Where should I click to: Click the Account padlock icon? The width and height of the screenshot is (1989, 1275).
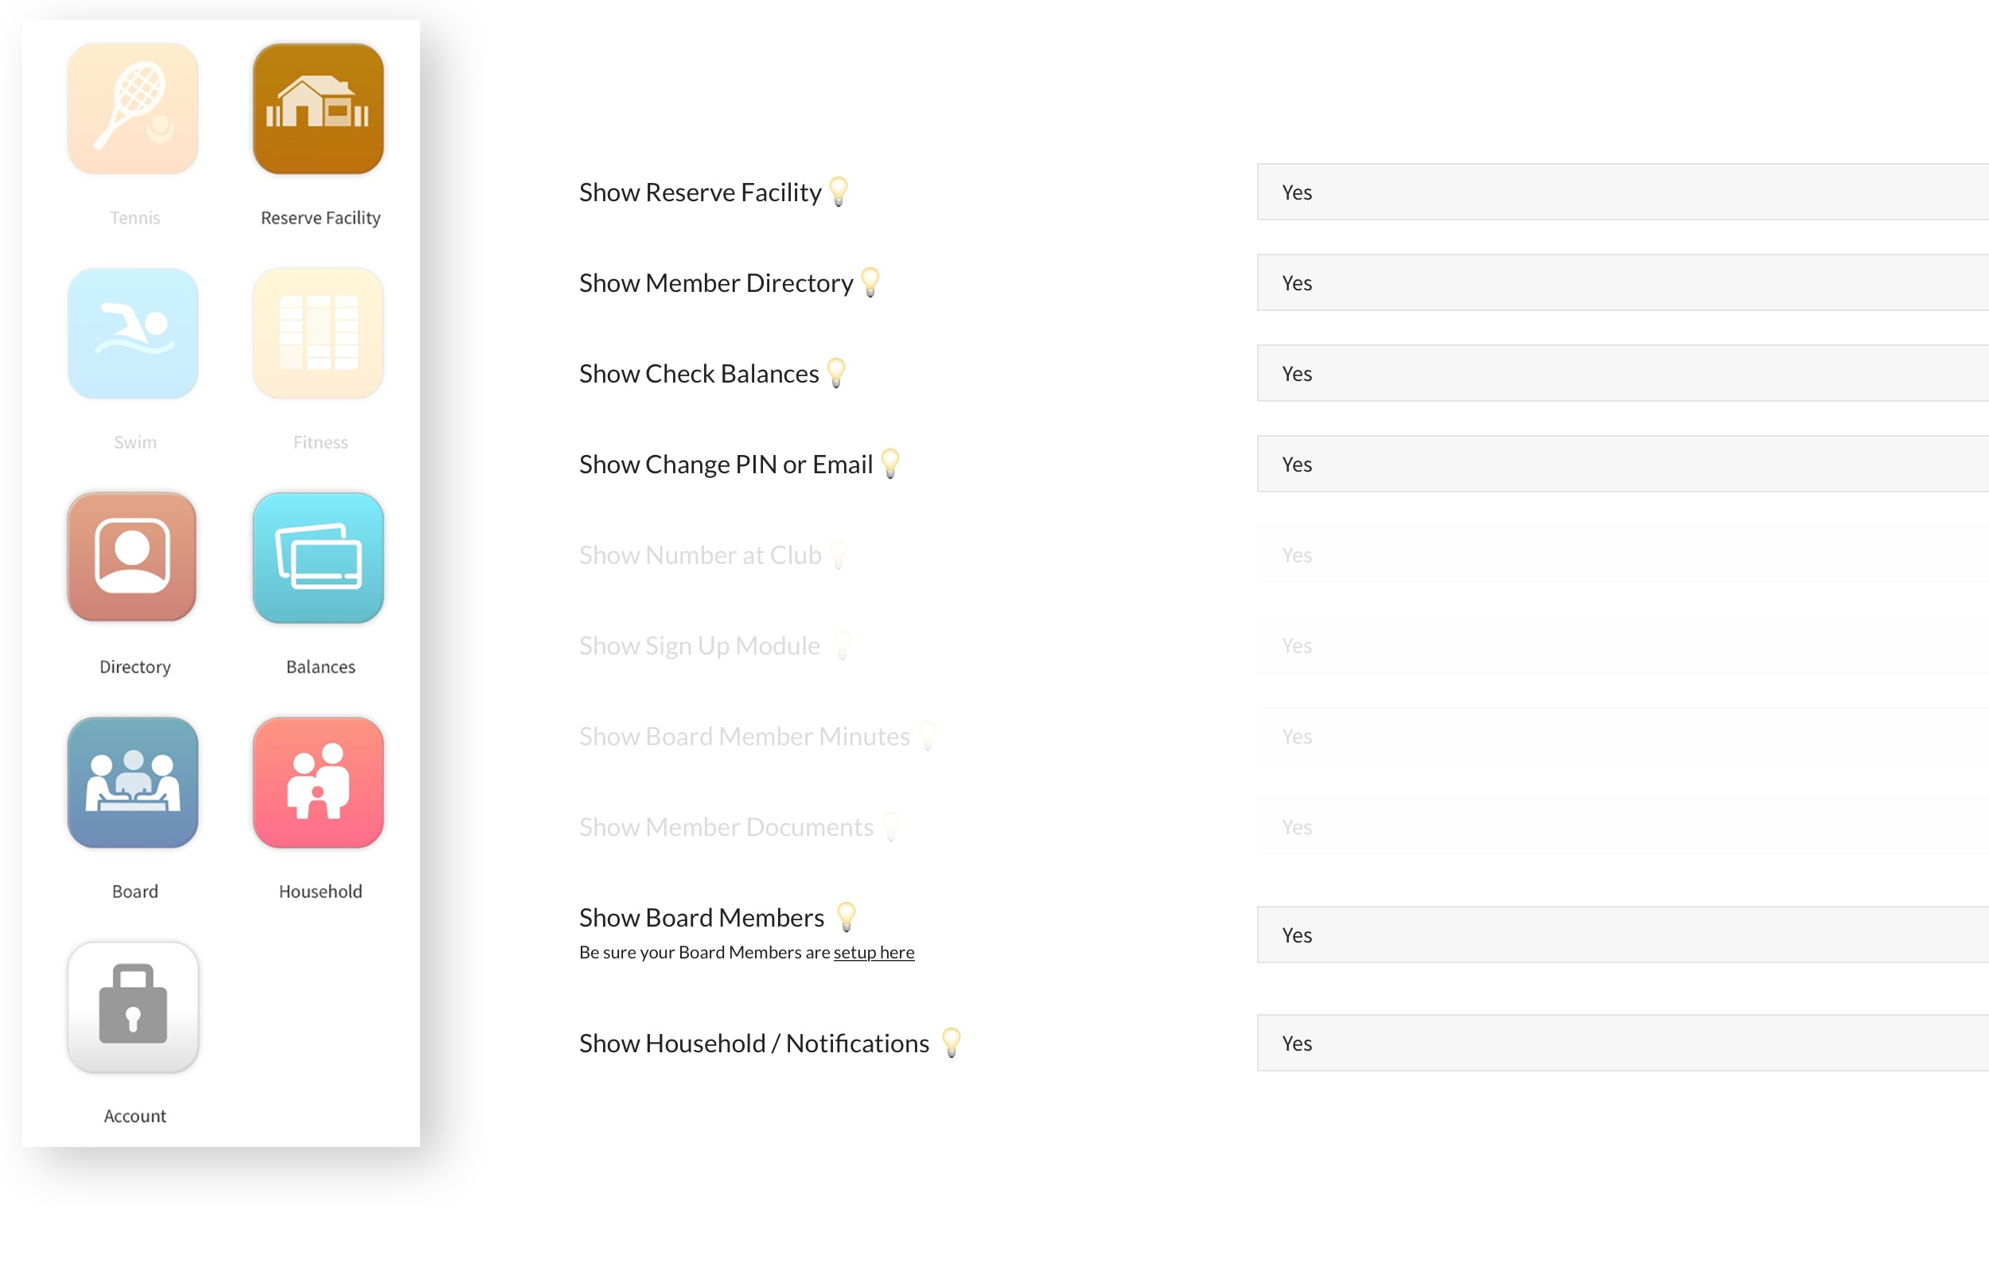[x=133, y=1007]
